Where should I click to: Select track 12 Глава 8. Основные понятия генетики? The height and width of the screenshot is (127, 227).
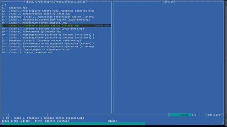pyautogui.click(x=41, y=41)
